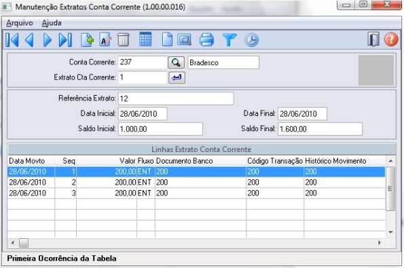Click the Fluxo column header
The height and width of the screenshot is (268, 404).
tap(146, 161)
